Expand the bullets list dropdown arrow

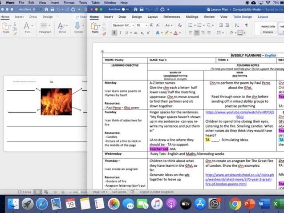(x=195, y=25)
